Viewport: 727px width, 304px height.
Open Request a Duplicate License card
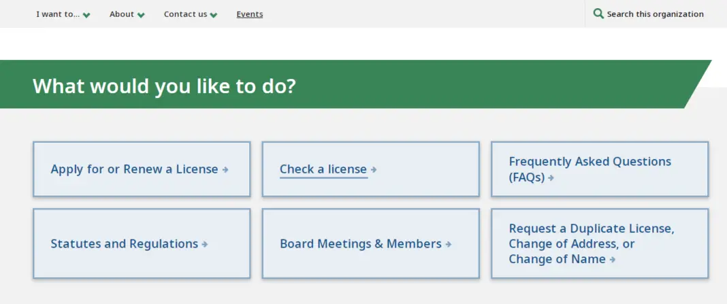[x=591, y=229]
